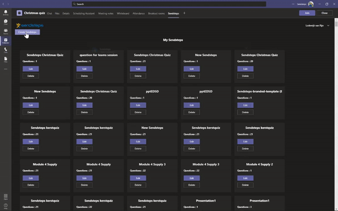Open the Attendance tab

pos(139,14)
